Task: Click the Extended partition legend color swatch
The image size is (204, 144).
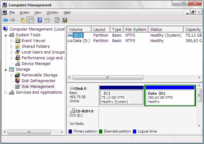Action: tap(101, 132)
